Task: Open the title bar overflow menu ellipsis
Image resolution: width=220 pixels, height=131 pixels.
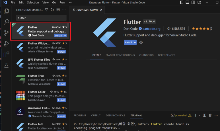Action: [71, 2]
